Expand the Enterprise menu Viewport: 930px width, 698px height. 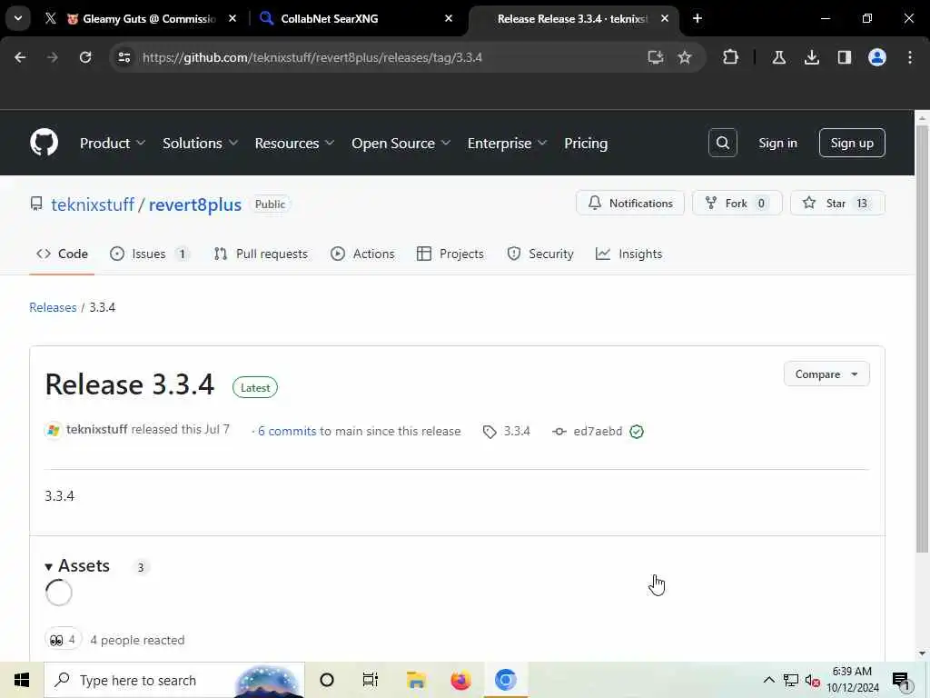507,143
